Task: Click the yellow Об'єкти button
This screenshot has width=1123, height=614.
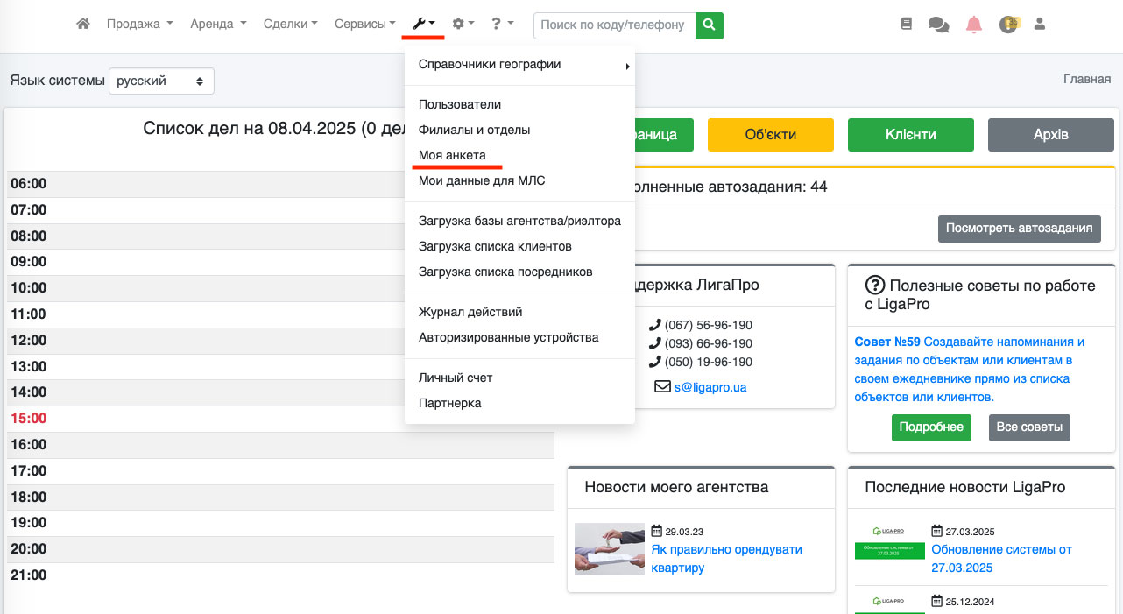Action: click(770, 135)
